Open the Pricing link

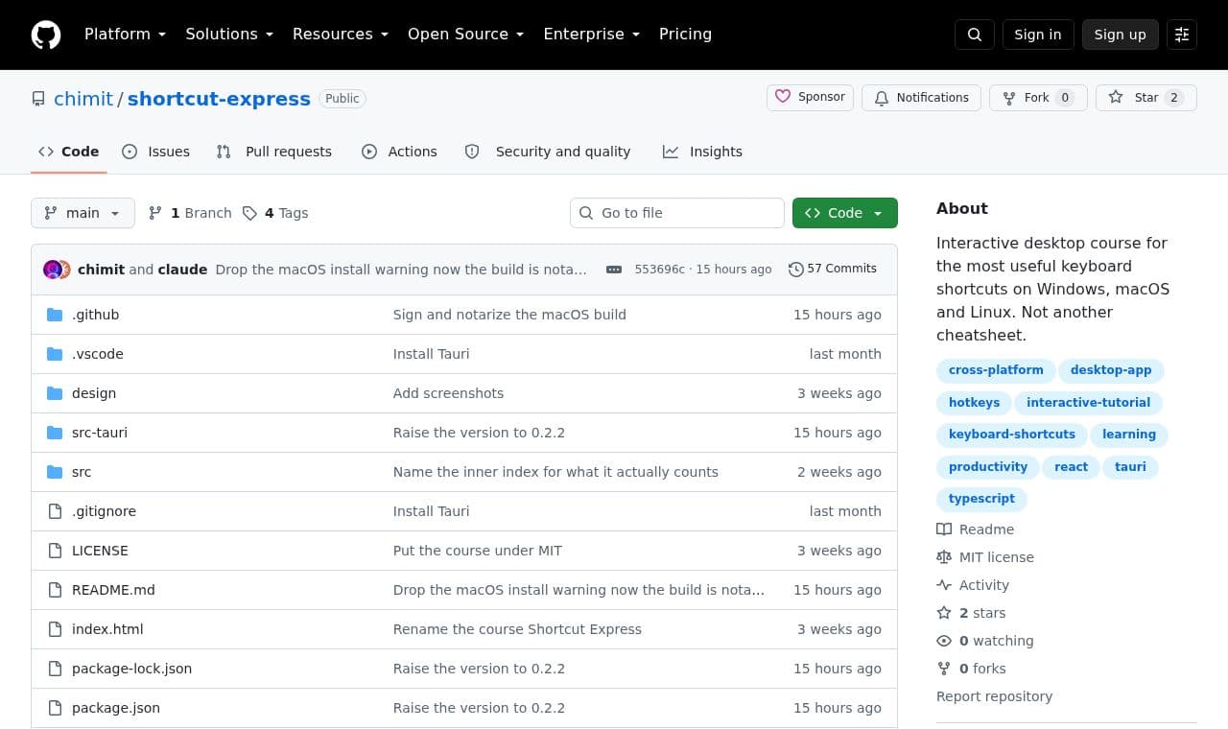[685, 35]
